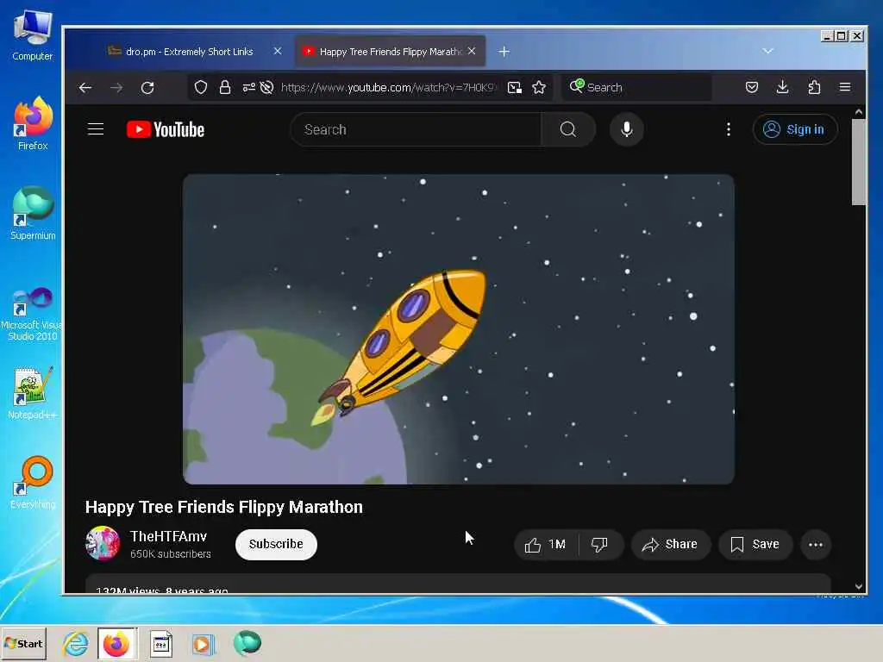Image resolution: width=883 pixels, height=662 pixels.
Task: Open Windows Media Player from taskbar
Action: (x=204, y=643)
